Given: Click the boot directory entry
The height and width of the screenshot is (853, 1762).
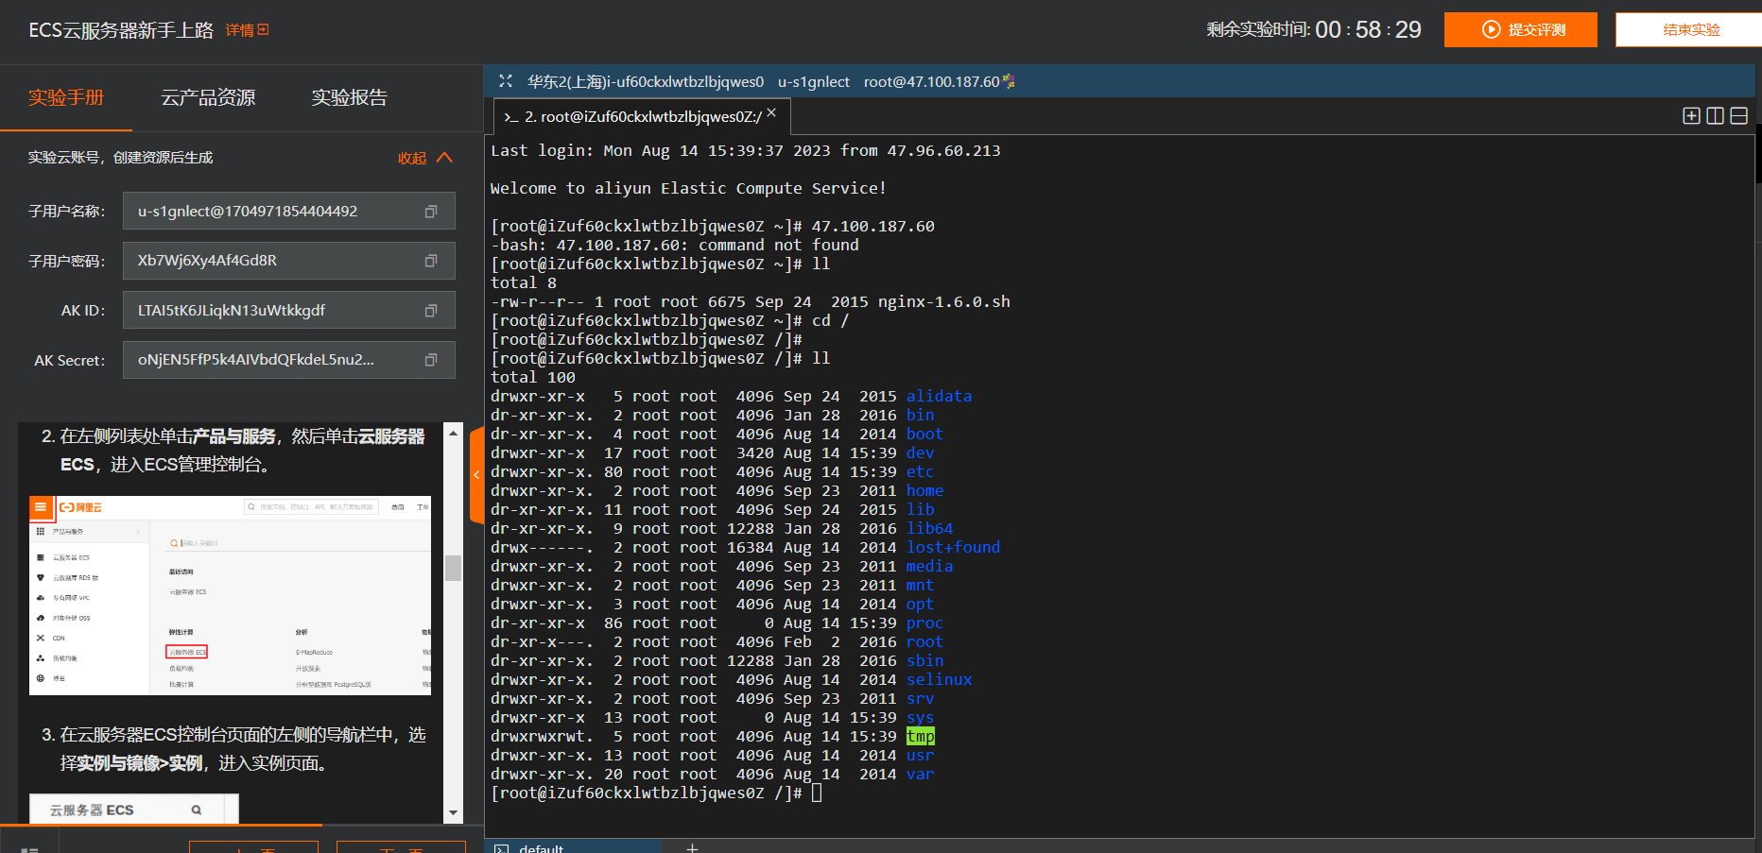Looking at the screenshot, I should (x=924, y=435).
